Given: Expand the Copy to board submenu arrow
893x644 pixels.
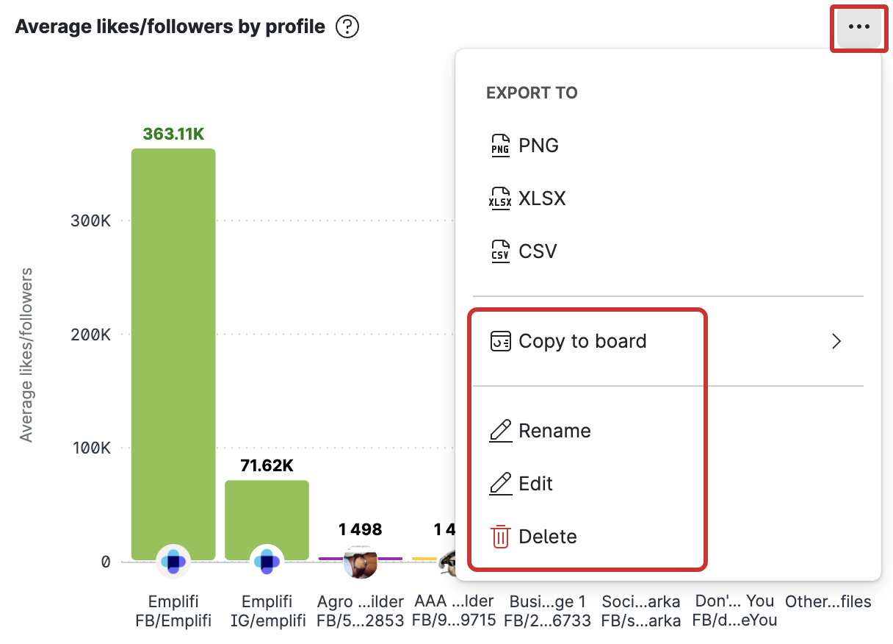Looking at the screenshot, I should (x=836, y=341).
